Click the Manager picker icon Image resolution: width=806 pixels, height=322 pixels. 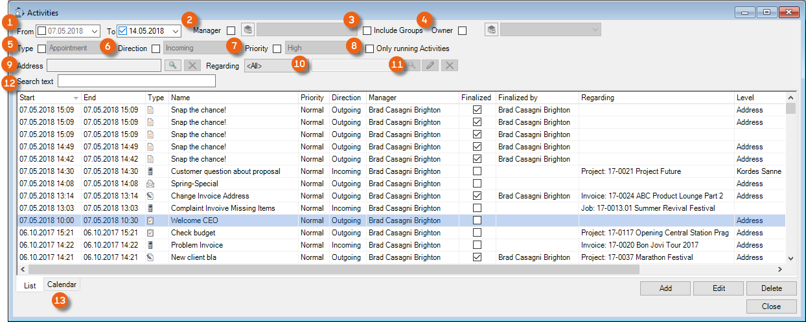pos(248,30)
